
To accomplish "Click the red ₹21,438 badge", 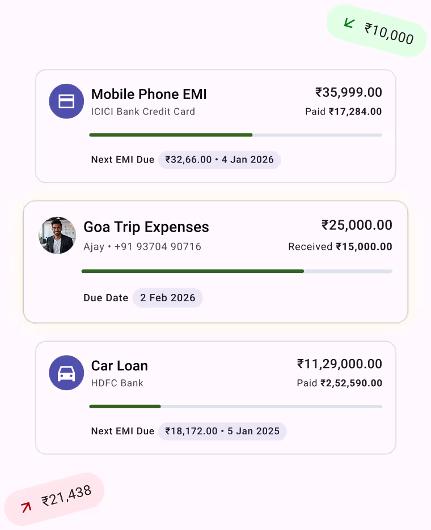I will point(55,499).
